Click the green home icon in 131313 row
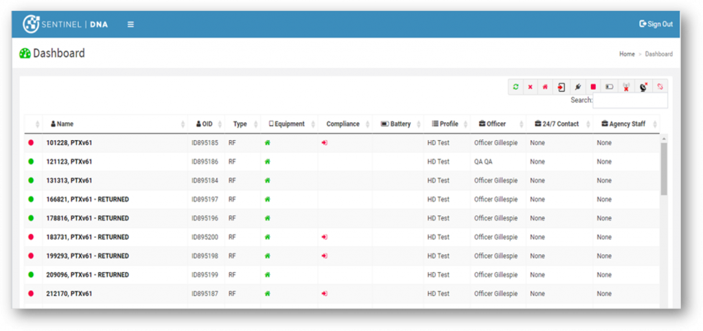Image resolution: width=703 pixels, height=331 pixels. 268,181
